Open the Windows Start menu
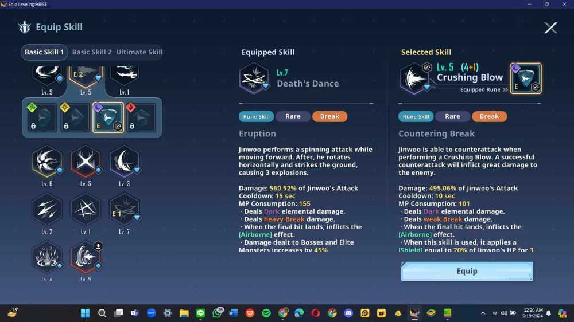The width and height of the screenshot is (574, 322). (x=86, y=313)
